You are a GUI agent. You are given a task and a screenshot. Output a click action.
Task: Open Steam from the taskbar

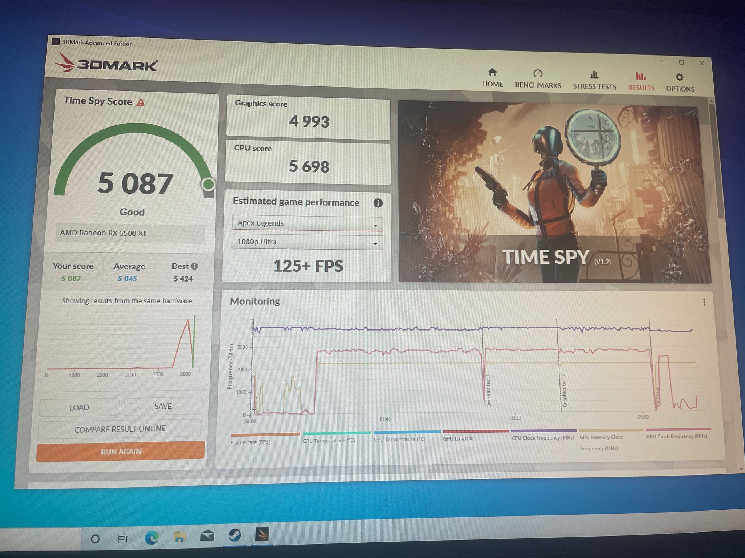click(x=235, y=535)
